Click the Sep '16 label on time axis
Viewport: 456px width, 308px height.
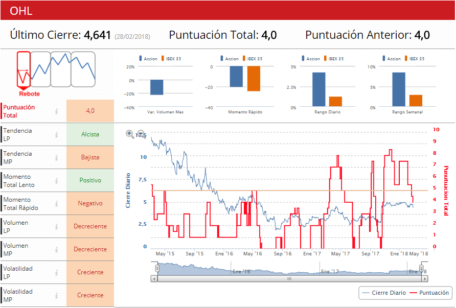282,254
